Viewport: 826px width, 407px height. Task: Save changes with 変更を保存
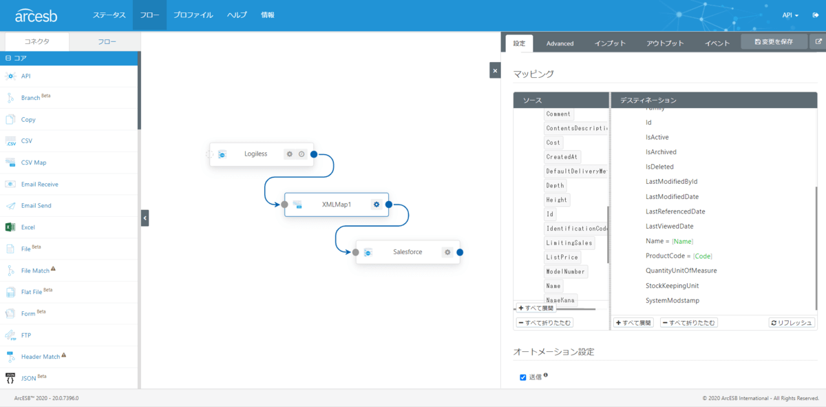click(x=774, y=41)
